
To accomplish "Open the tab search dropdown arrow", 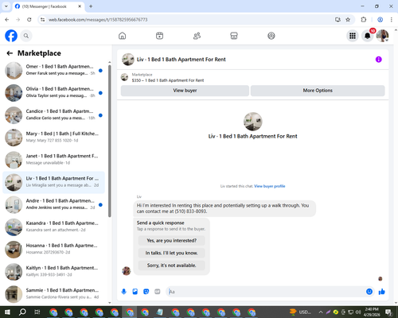I will coord(6,6).
